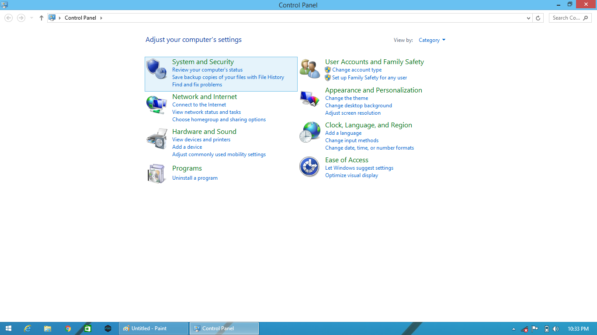The image size is (597, 335).
Task: Launch Google Chrome from the taskbar
Action: 68,328
